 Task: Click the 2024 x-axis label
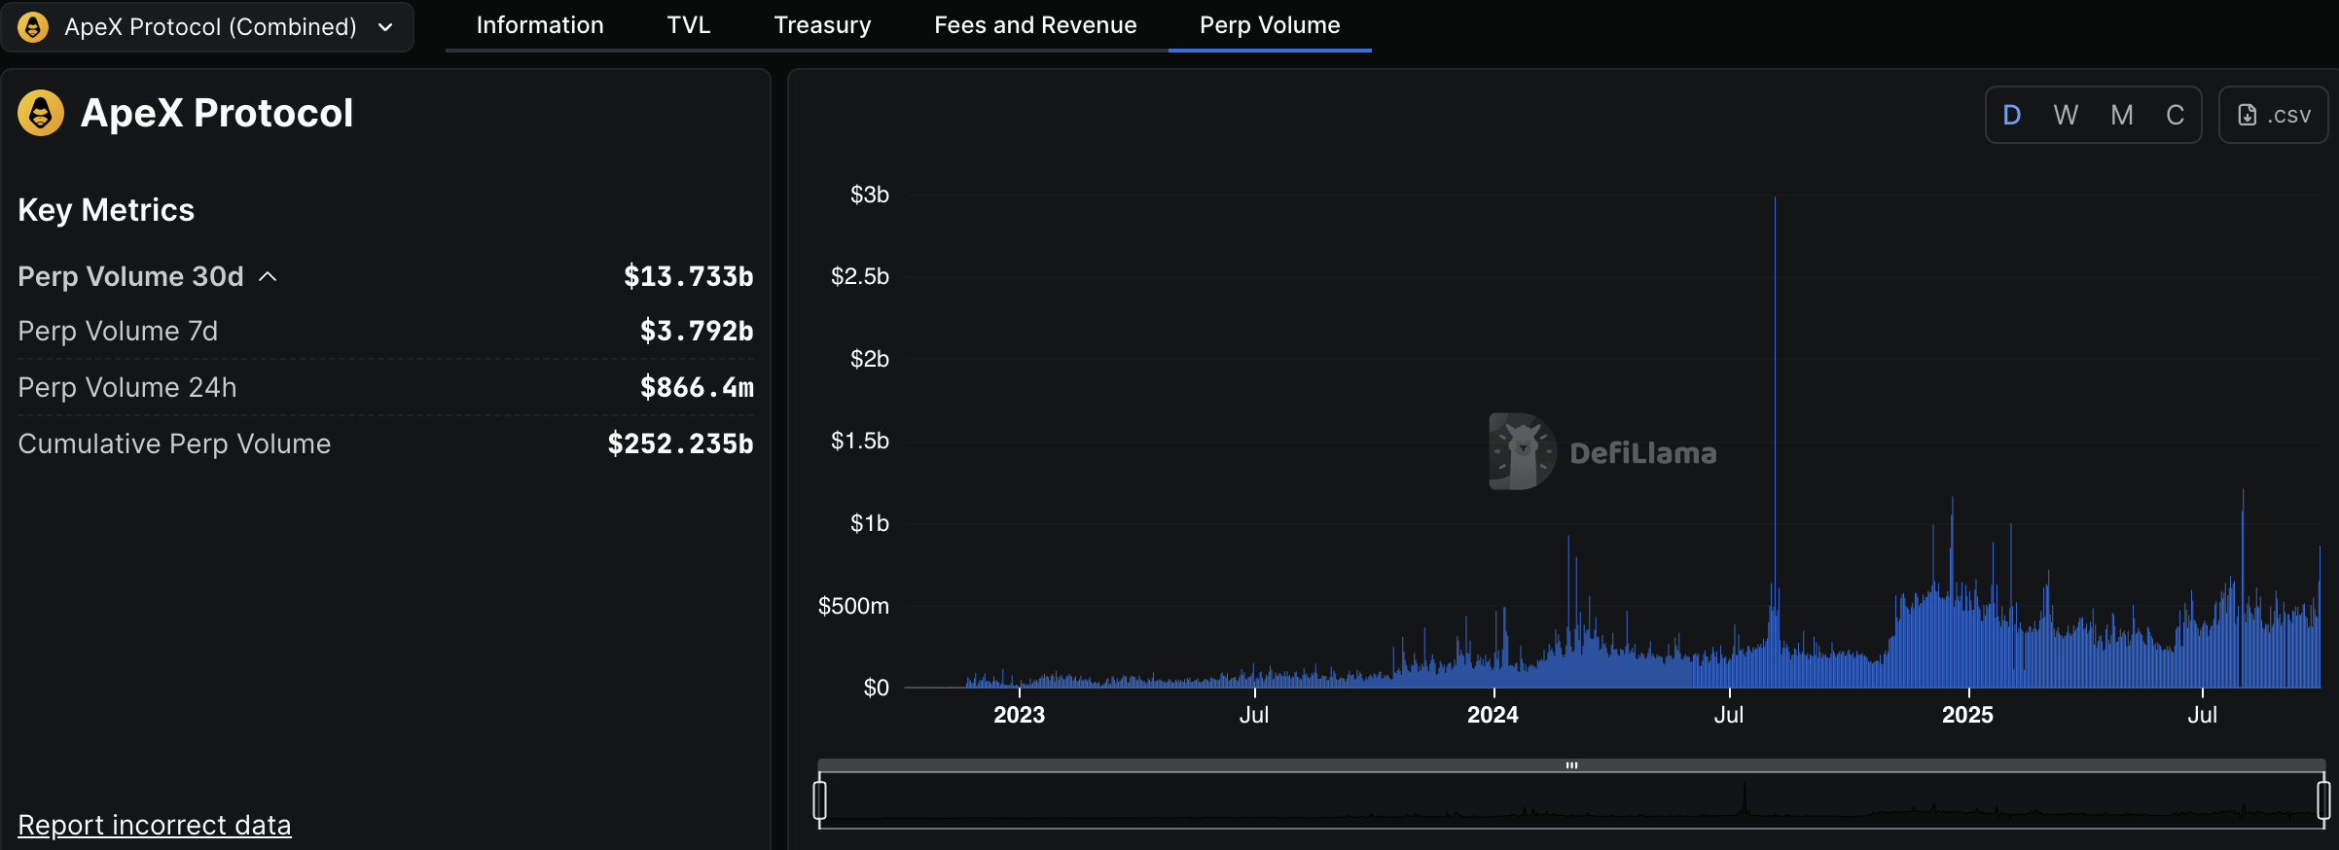(x=1493, y=715)
